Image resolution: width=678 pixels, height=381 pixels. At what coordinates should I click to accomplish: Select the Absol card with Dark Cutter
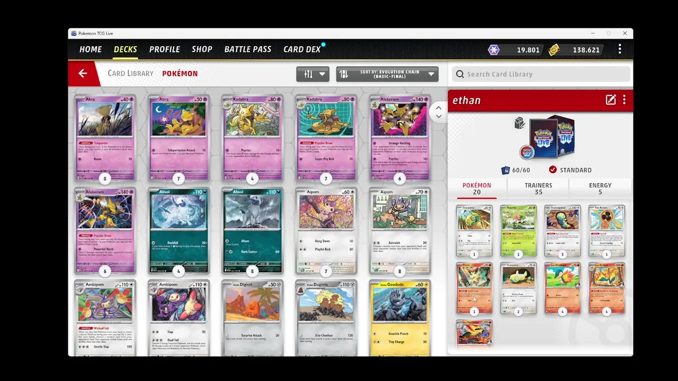(x=252, y=231)
